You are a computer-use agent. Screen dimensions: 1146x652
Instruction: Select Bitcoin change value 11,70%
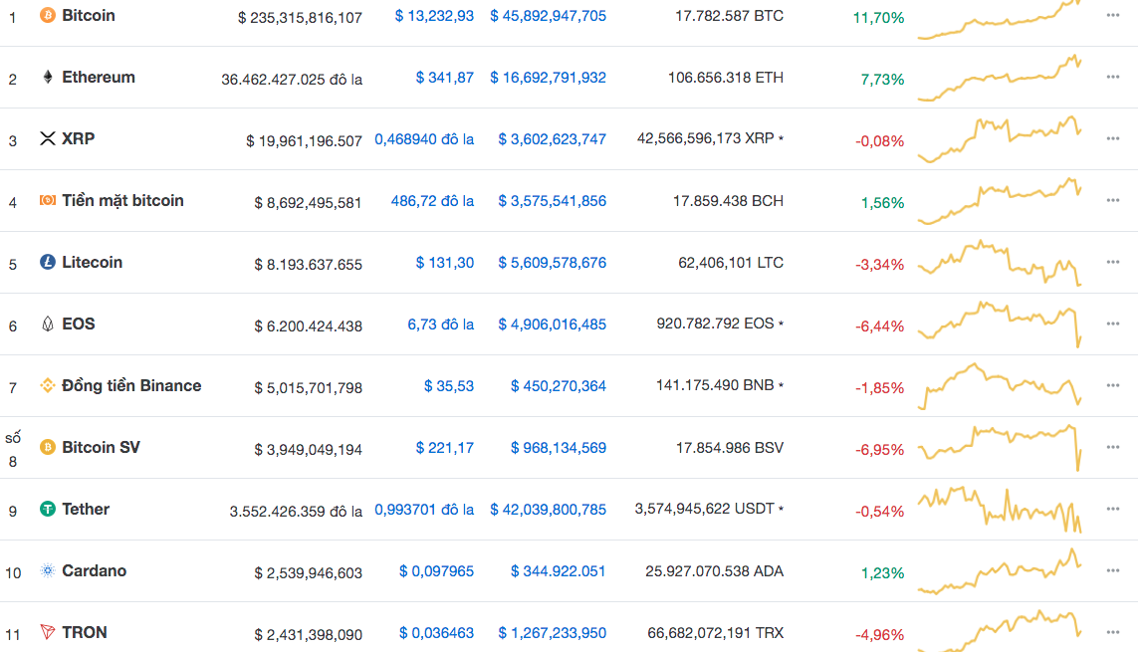[878, 18]
